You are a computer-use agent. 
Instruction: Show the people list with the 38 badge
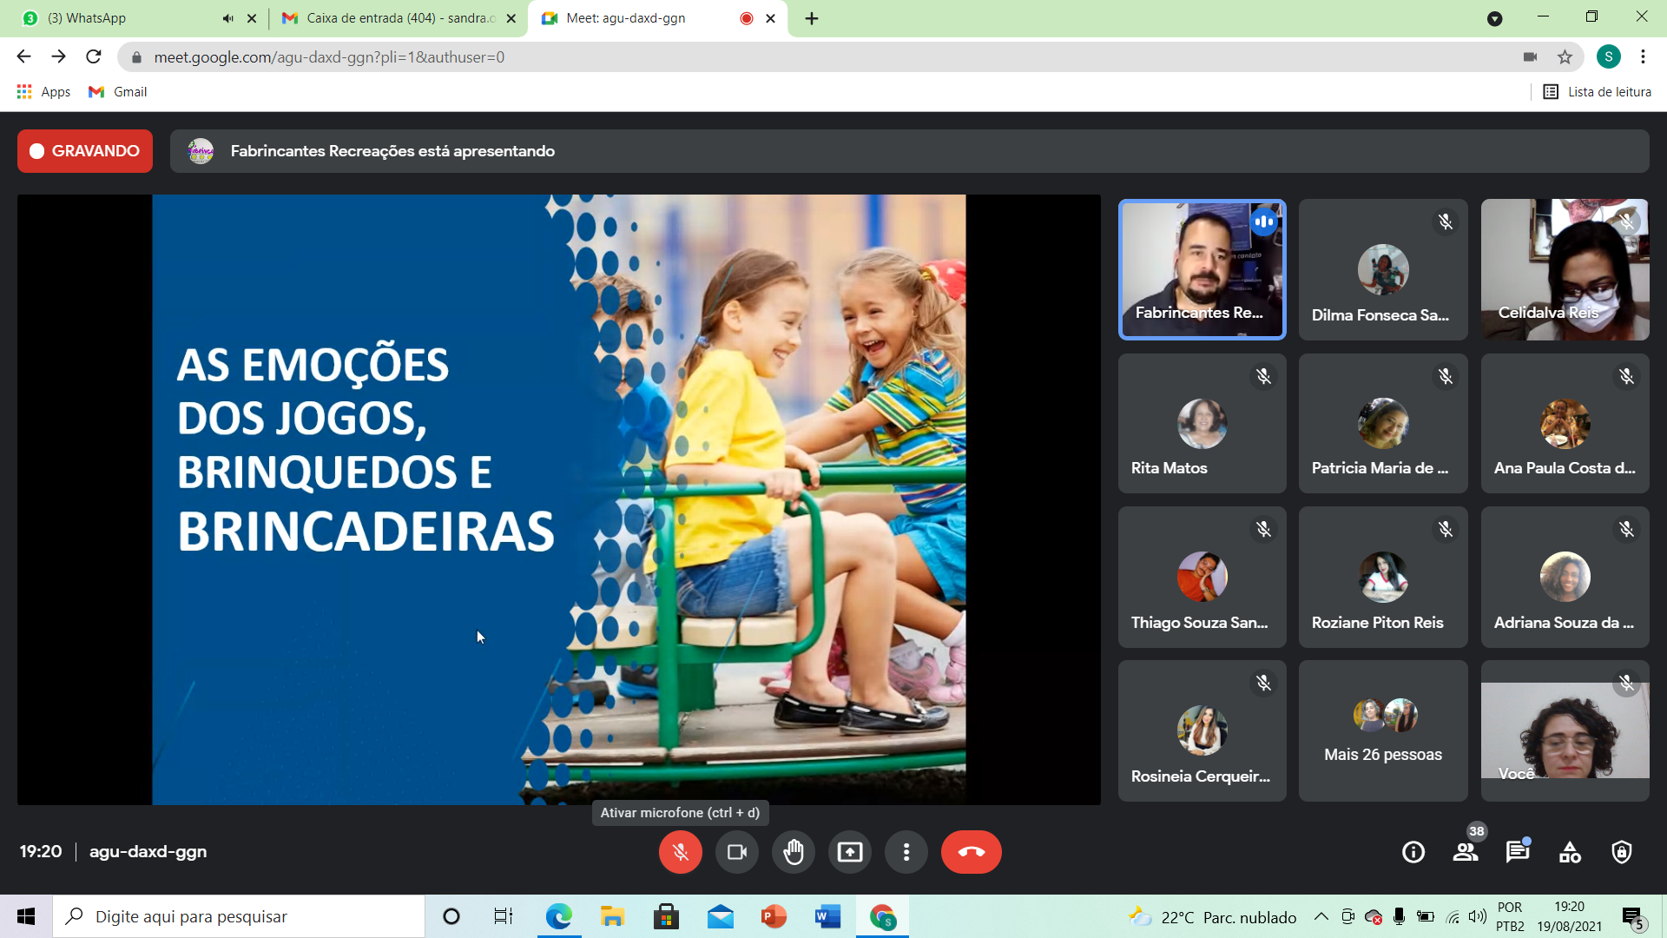[x=1466, y=852]
